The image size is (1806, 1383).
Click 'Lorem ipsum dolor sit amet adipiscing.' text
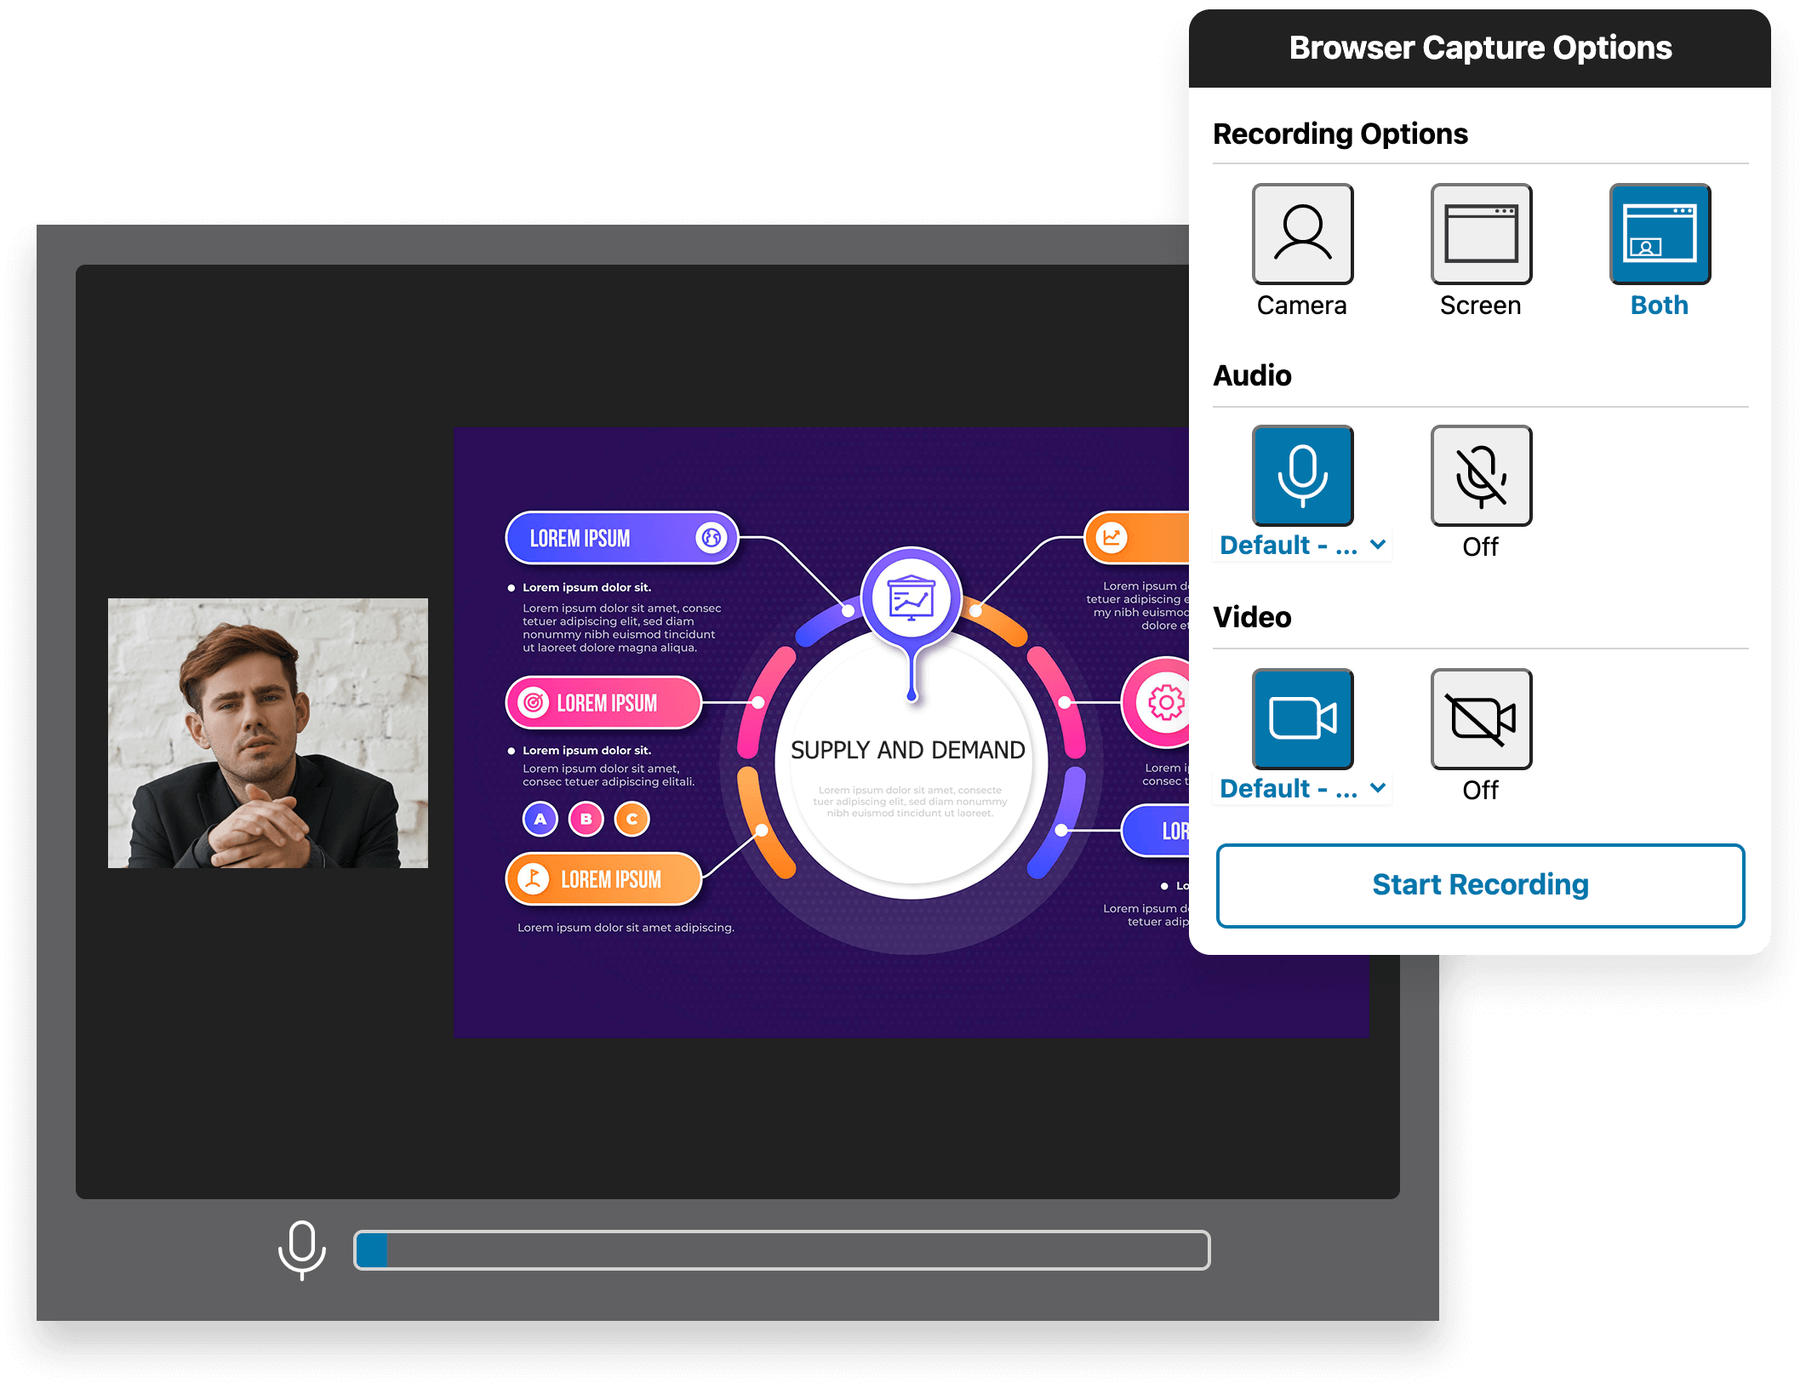tap(626, 928)
